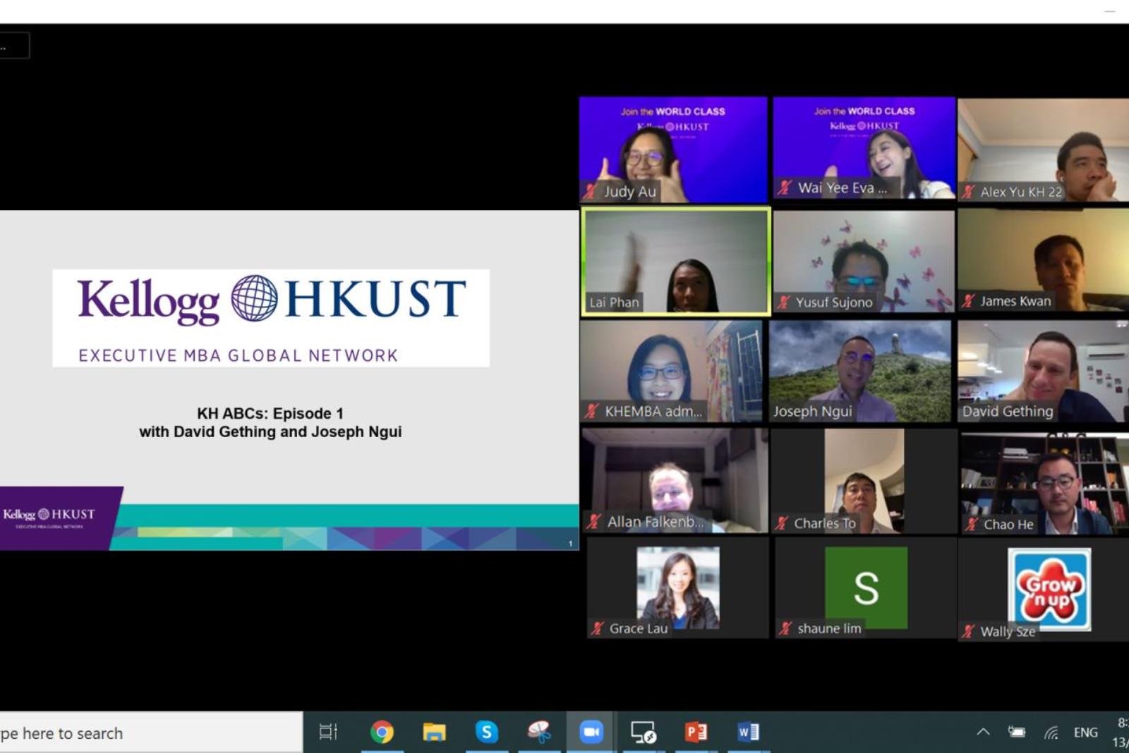Switch to the Zoom app icon

tap(591, 733)
